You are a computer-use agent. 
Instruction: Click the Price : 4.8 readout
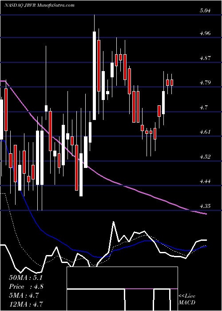(26, 287)
